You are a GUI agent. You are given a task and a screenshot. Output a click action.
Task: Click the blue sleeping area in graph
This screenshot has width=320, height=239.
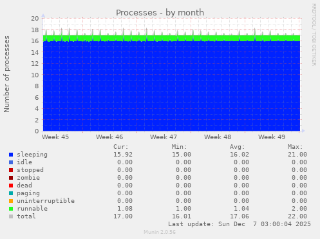click(x=171, y=86)
